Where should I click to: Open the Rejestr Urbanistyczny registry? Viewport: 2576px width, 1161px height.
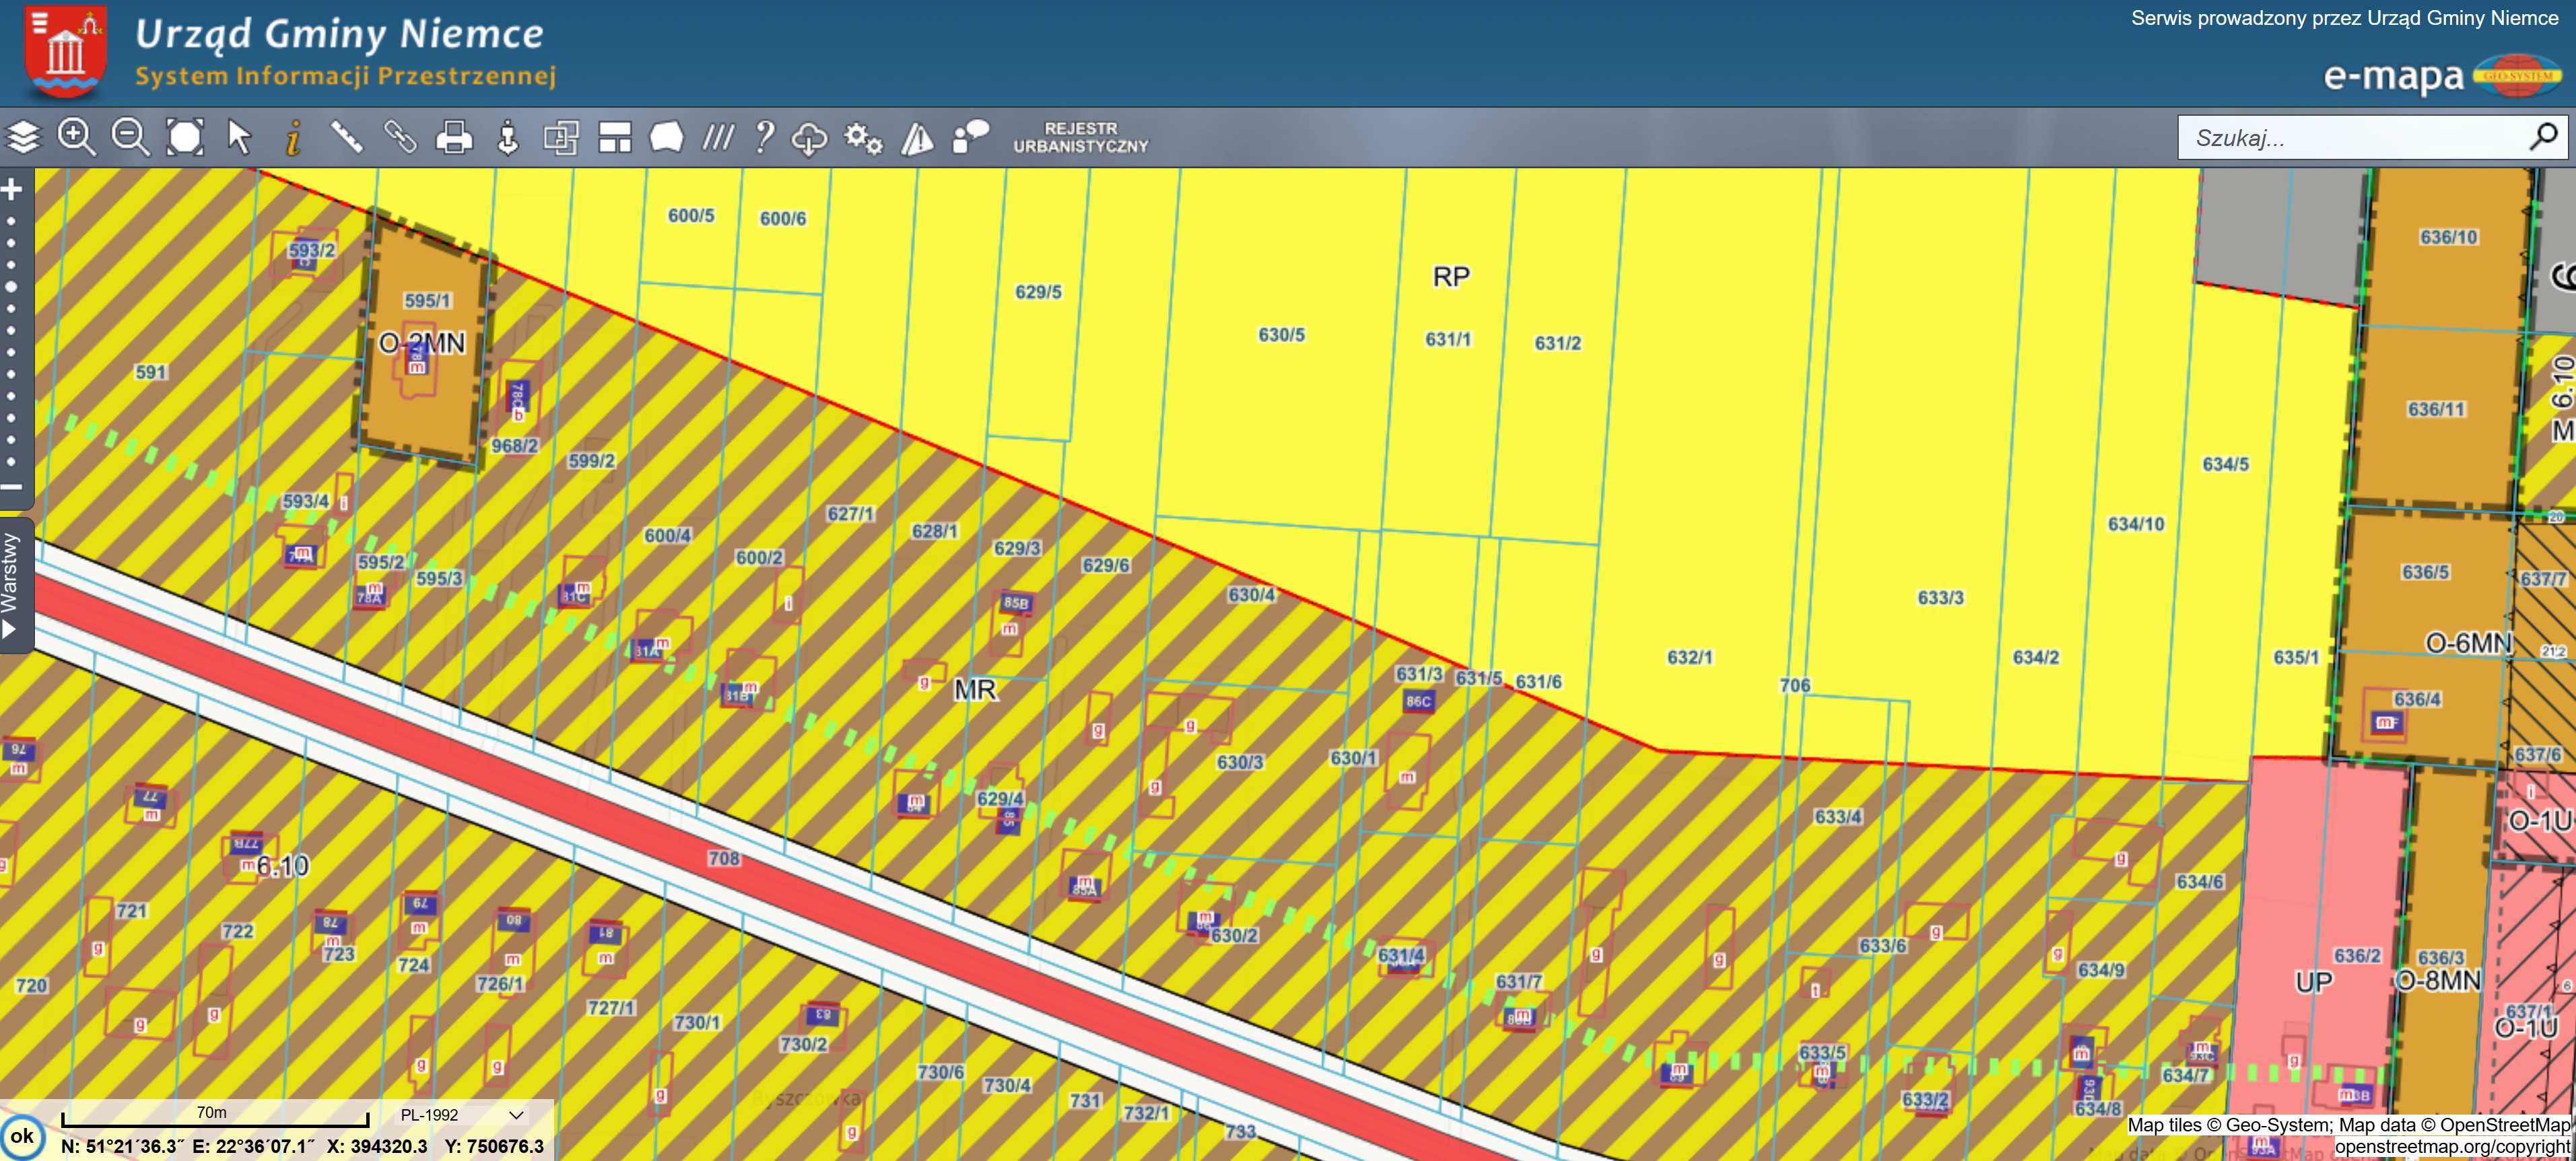tap(1081, 137)
